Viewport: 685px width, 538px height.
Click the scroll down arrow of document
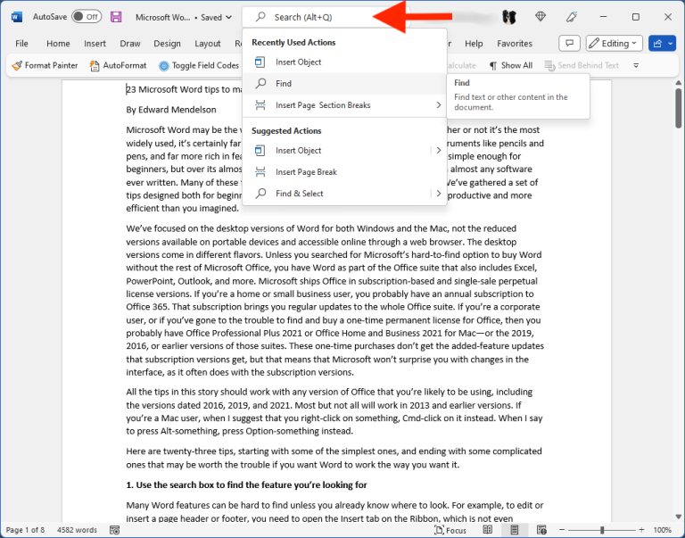pyautogui.click(x=678, y=517)
